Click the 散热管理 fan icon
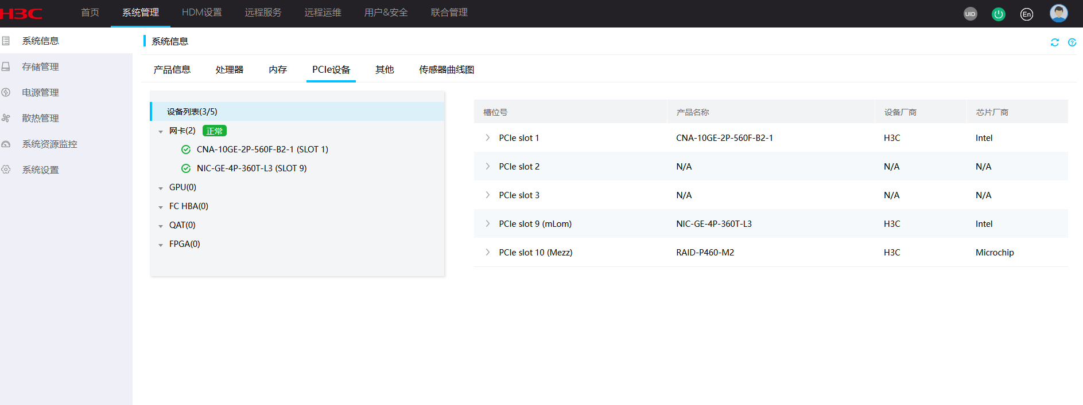The image size is (1083, 405). pos(6,118)
